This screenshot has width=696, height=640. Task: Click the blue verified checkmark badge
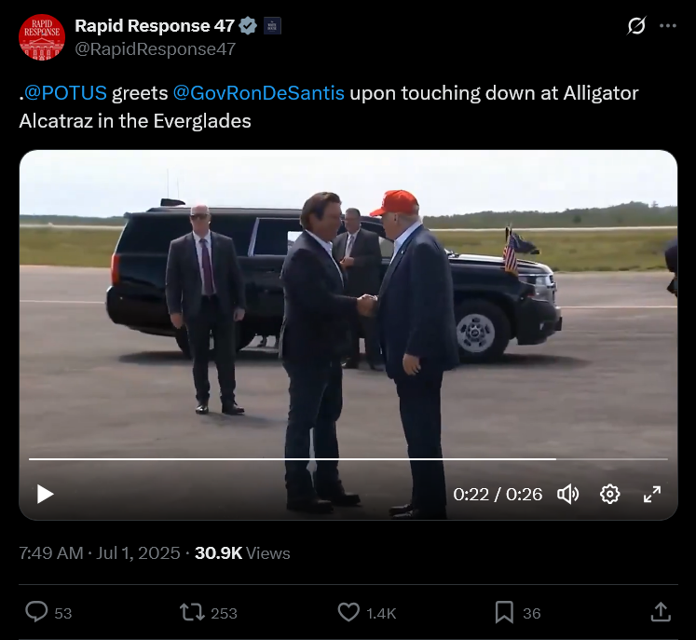[248, 26]
